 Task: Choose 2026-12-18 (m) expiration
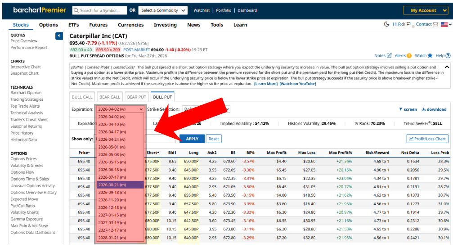coord(120,207)
